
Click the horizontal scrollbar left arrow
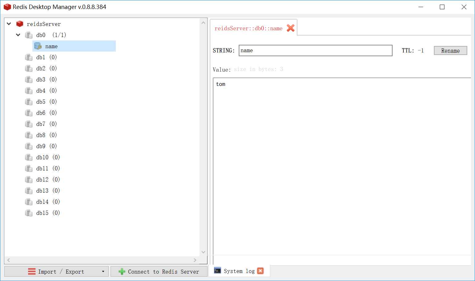[x=9, y=260]
